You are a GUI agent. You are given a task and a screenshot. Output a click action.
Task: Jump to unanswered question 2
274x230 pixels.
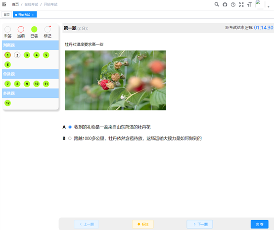(x=17, y=55)
